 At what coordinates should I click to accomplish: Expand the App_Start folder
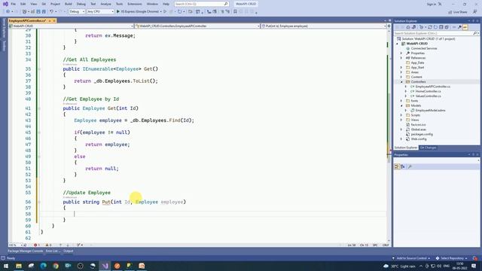[401, 67]
